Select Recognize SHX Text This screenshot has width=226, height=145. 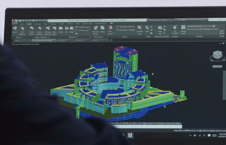click(125, 27)
